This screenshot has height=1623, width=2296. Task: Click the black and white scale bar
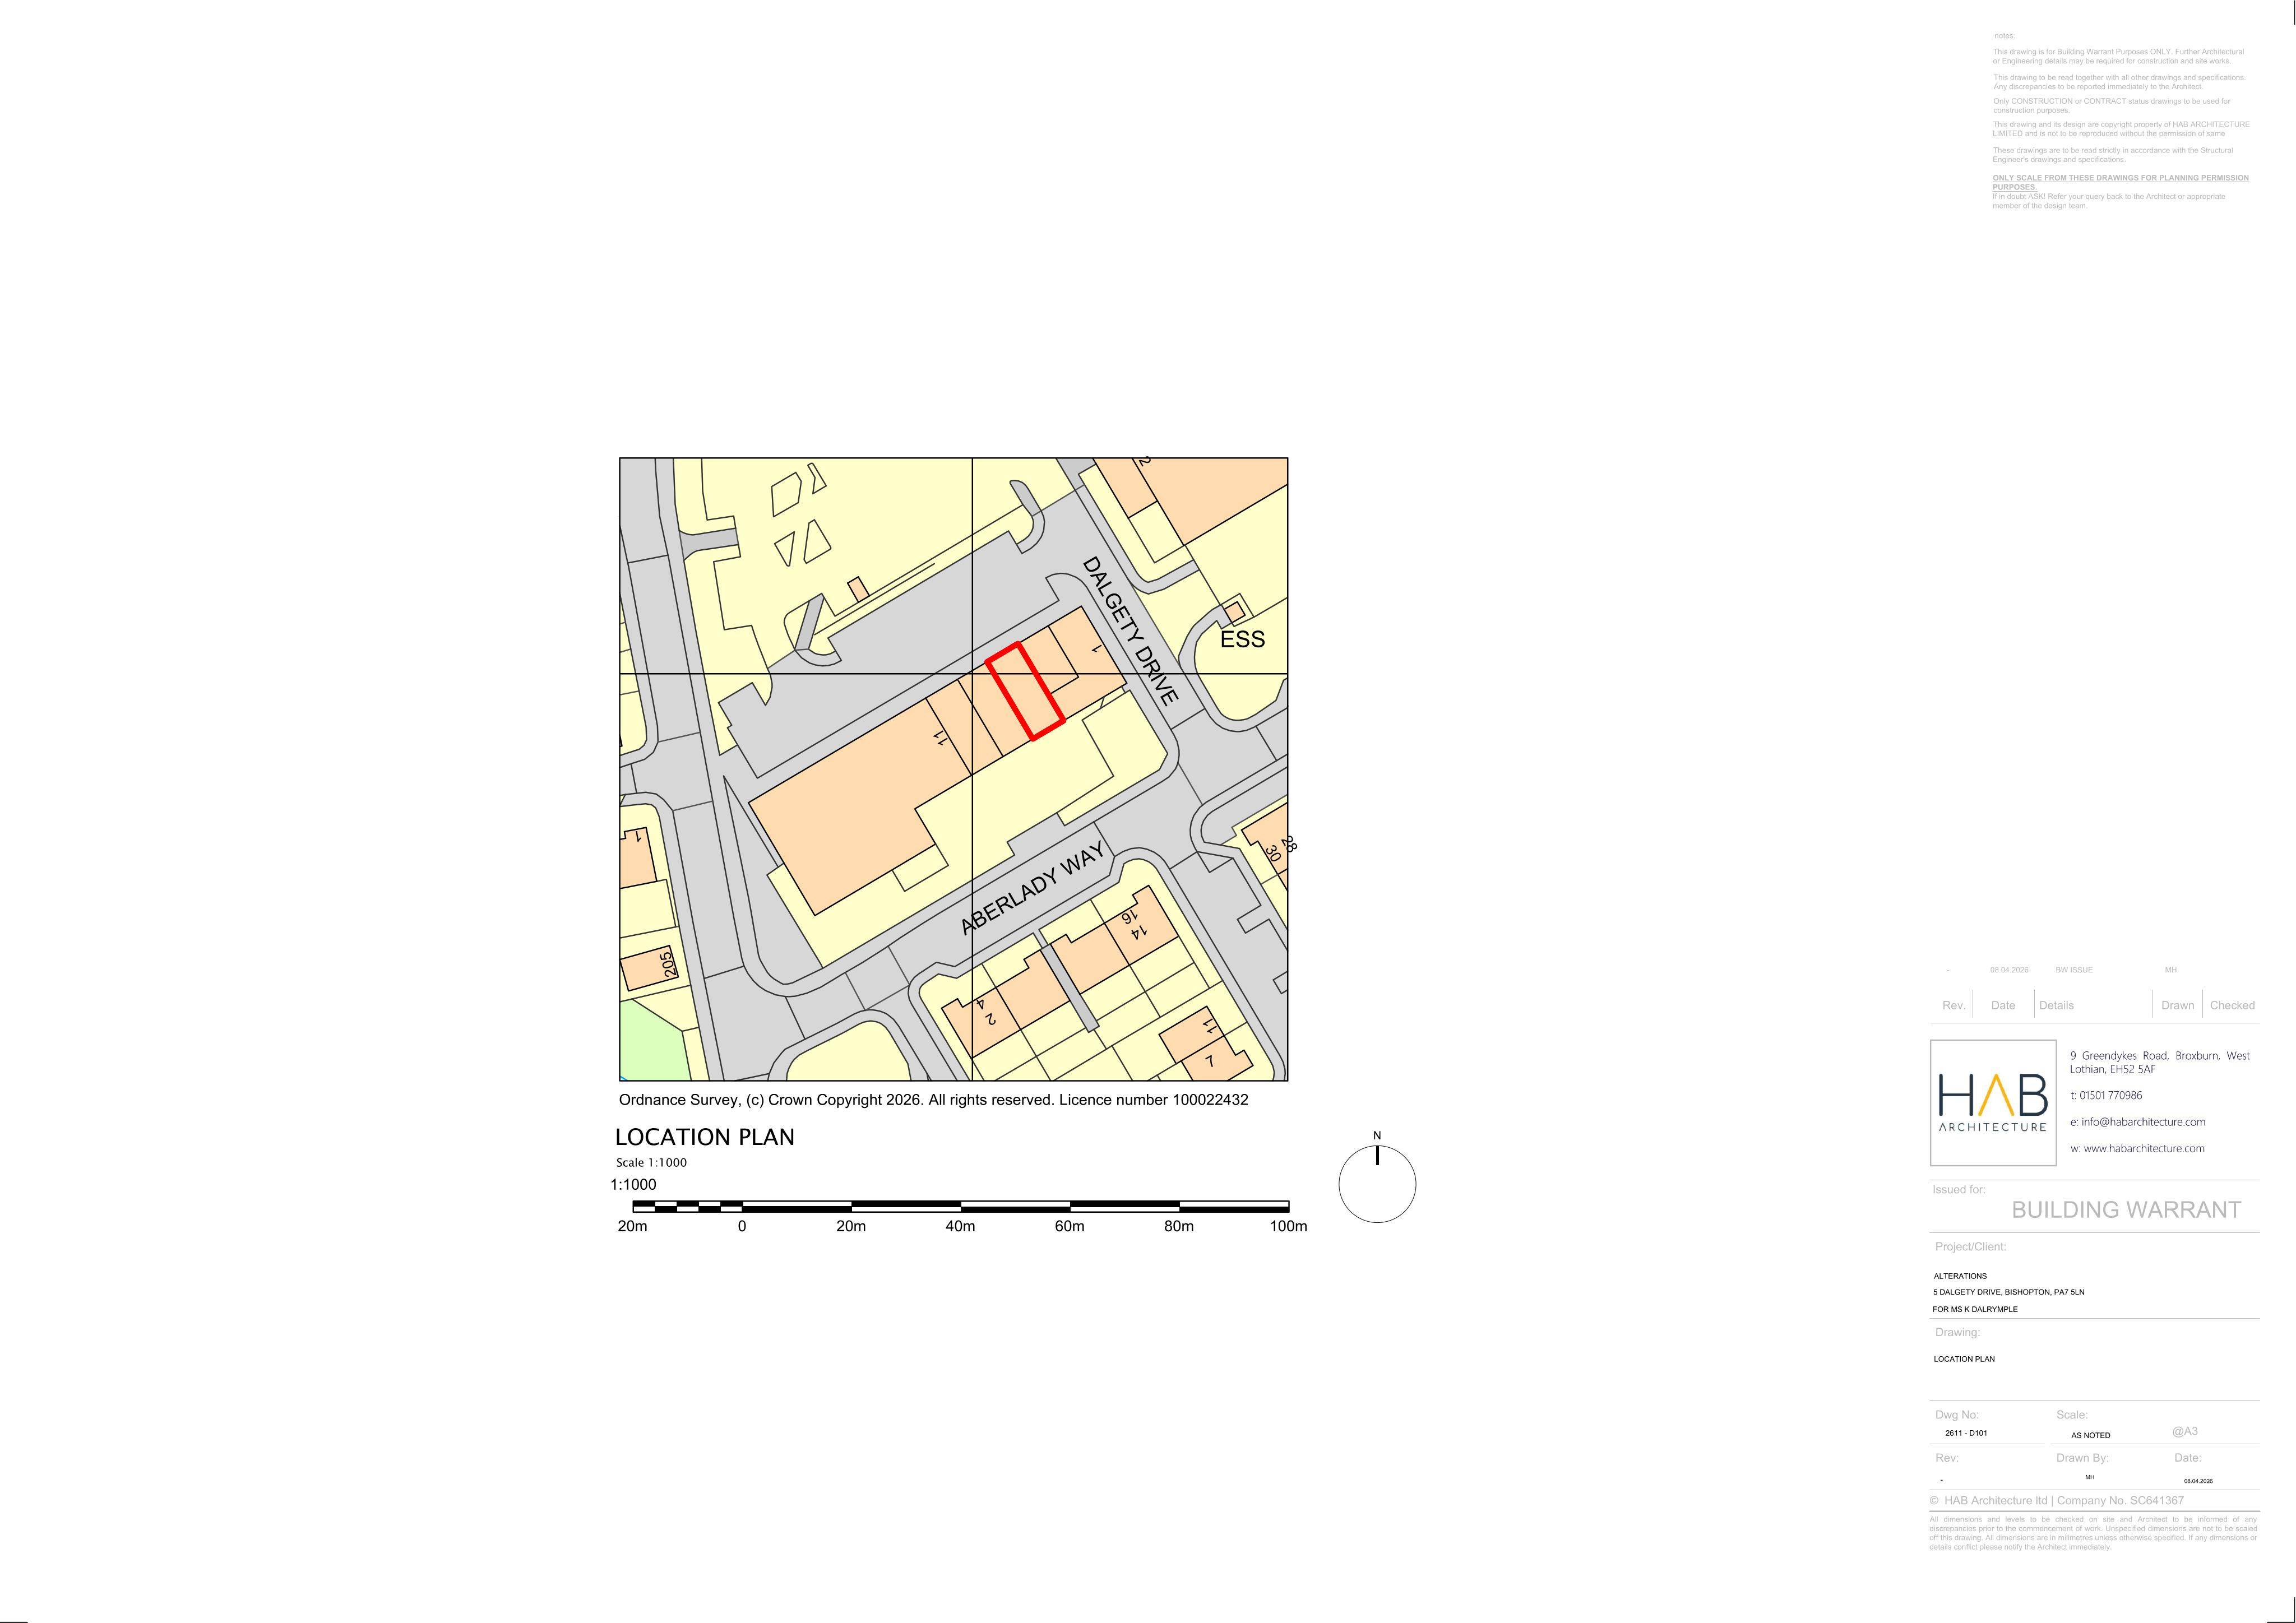(960, 1206)
